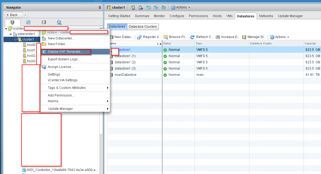Select the vsanDatastore row

(125, 75)
